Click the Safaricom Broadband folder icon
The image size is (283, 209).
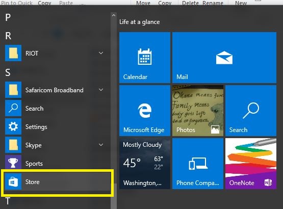[13, 90]
